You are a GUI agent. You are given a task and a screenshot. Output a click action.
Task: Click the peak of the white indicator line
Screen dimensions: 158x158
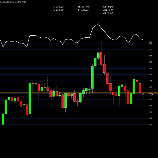(98, 24)
